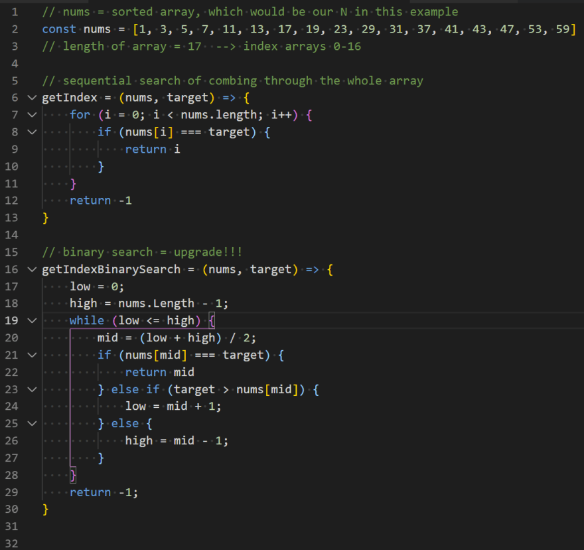
Task: Click the comment '// length of array = 17'
Action: coord(122,46)
